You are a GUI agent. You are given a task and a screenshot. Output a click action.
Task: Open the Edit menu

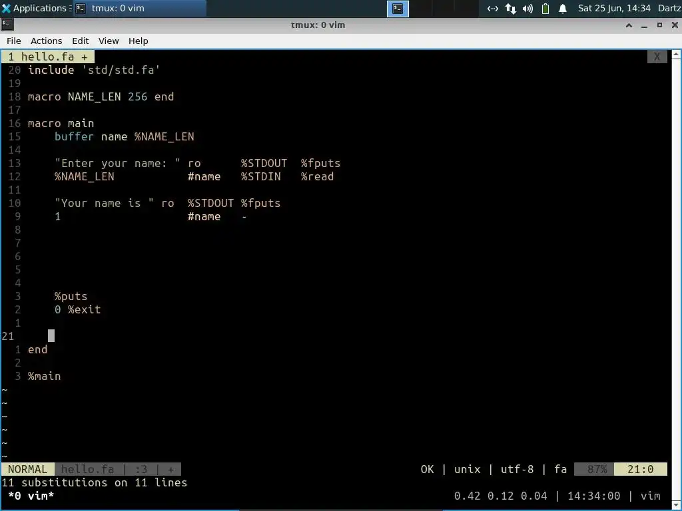pos(80,41)
